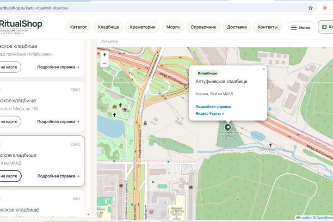This screenshot has height=222, width=333.
Task: Open the map button at header right
Action: [326, 27]
